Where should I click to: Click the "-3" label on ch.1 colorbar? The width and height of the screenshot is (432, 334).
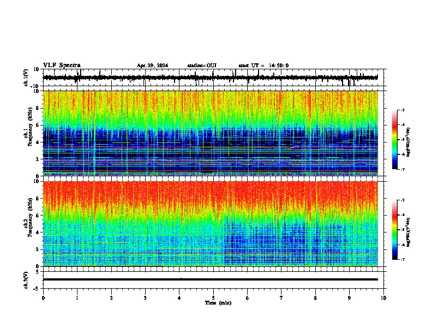point(402,110)
